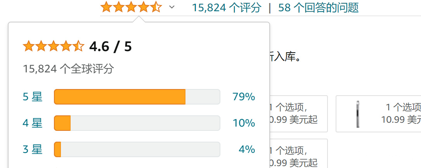Open reviews via the 79% link
Viewport: 421px width, 168px height.
tap(244, 97)
